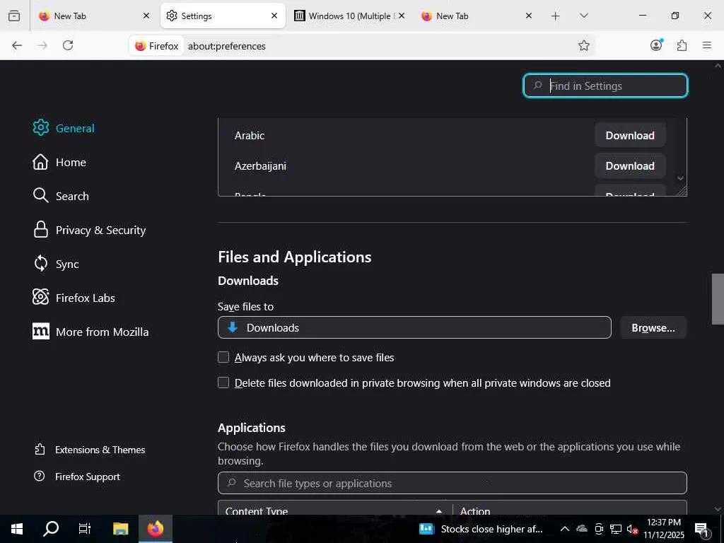This screenshot has height=543, width=724.
Task: Sort the list by the Content Type column
Action: click(x=332, y=511)
